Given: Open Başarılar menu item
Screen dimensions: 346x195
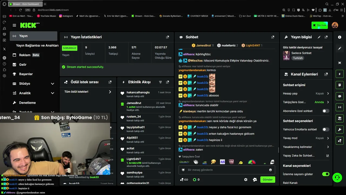Looking at the screenshot, I should click(34, 74).
